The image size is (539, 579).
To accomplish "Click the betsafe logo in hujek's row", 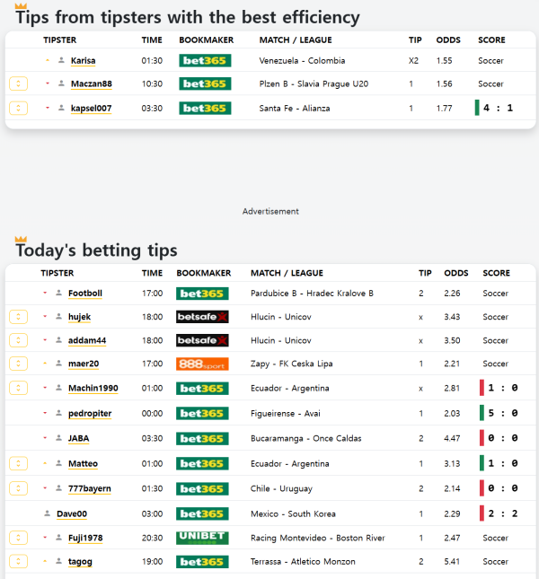I will point(202,317).
